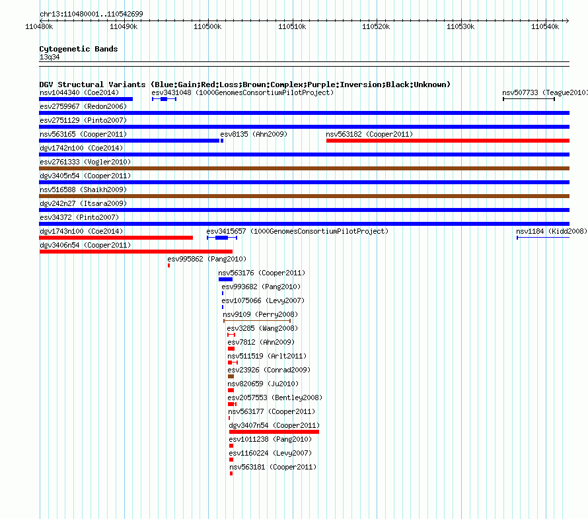
Task: Click blue bar under nsv563165 (Cooper2011)
Action: (129, 141)
